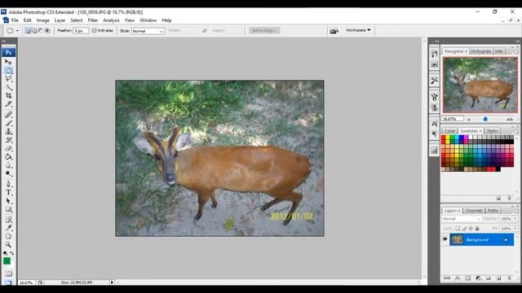The image size is (522, 293).
Task: Toggle the Anti-alias checkbox
Action: 95,30
